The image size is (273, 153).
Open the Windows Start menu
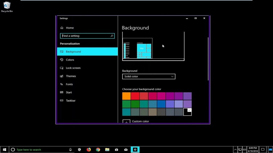tap(5, 150)
